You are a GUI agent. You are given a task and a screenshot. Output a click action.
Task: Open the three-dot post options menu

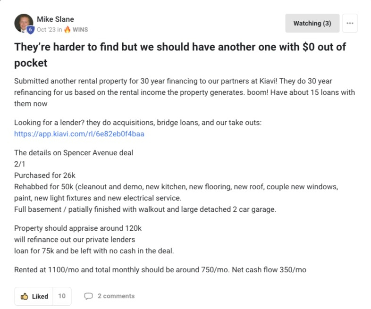coord(350,23)
